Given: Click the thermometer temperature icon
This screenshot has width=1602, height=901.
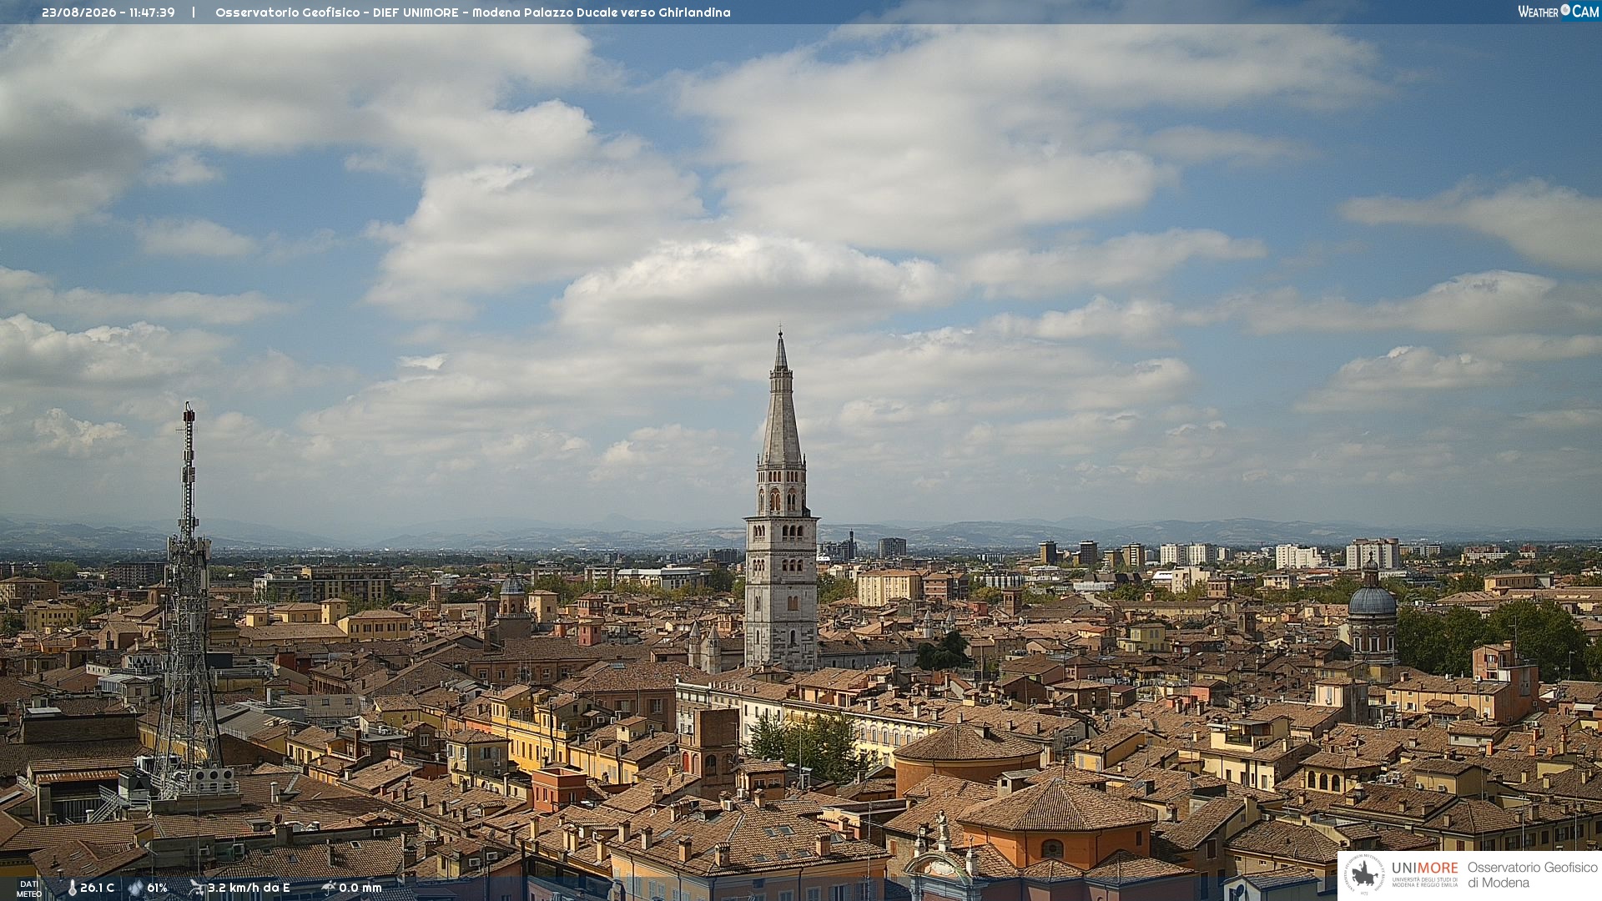Looking at the screenshot, I should 72,888.
